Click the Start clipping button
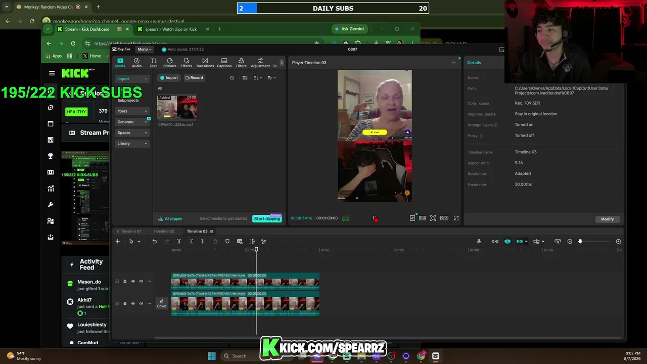This screenshot has width=647, height=364. (x=267, y=218)
